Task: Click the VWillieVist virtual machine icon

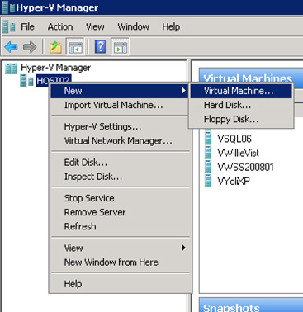Action: pos(208,153)
